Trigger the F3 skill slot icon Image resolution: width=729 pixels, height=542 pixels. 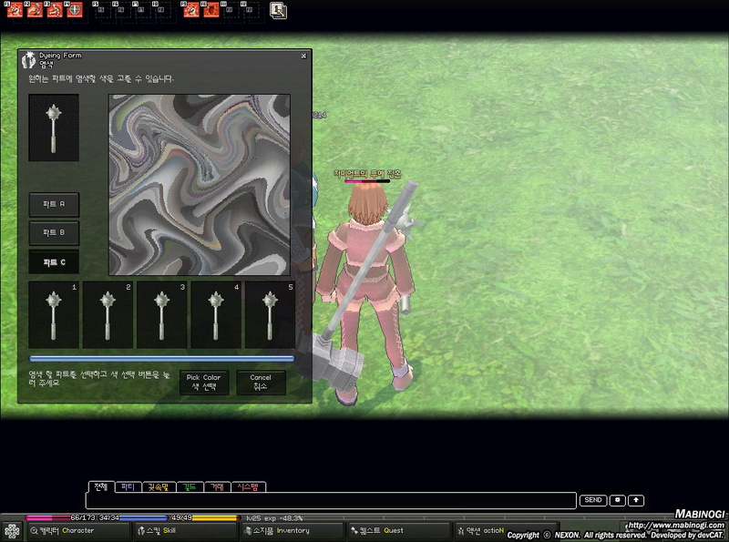[x=55, y=10]
